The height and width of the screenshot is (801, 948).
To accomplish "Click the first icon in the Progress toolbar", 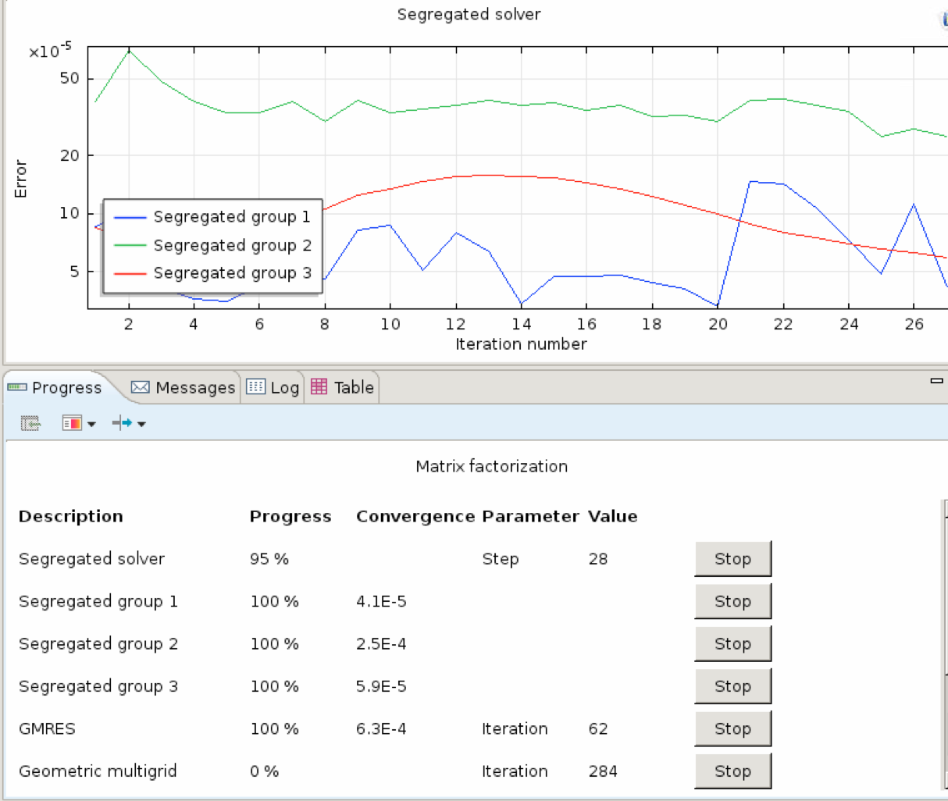I will [30, 423].
